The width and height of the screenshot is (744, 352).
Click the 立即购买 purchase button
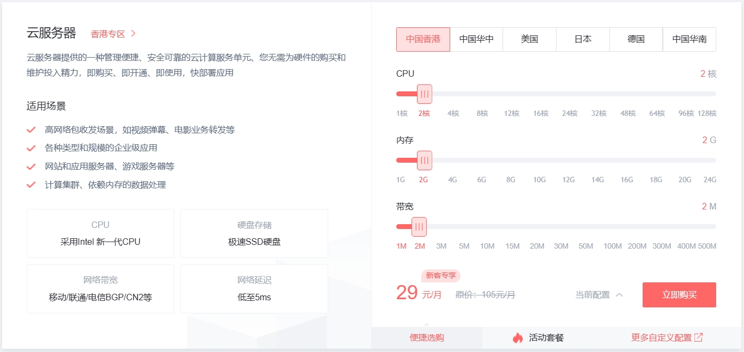679,294
